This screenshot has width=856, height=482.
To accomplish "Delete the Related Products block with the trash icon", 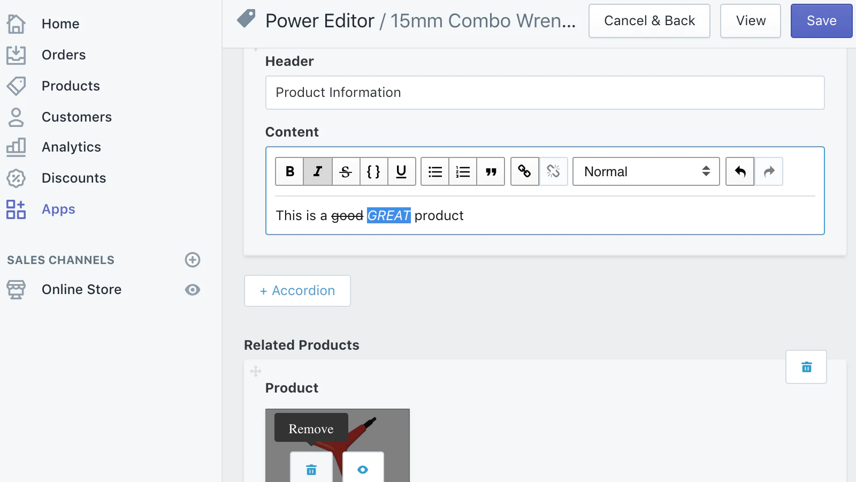I will [806, 367].
